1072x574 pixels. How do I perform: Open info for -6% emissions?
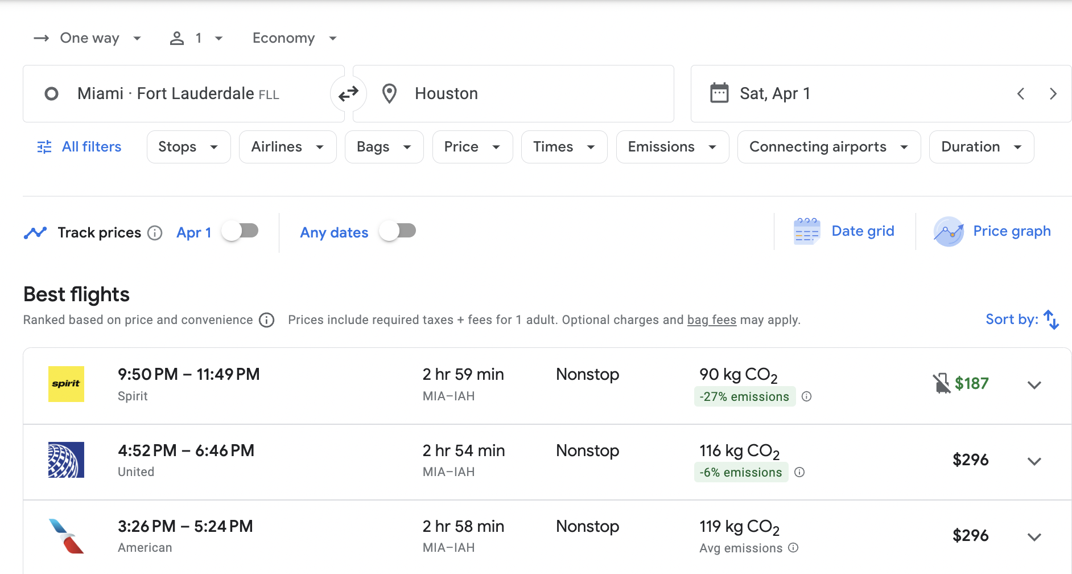pyautogui.click(x=799, y=472)
